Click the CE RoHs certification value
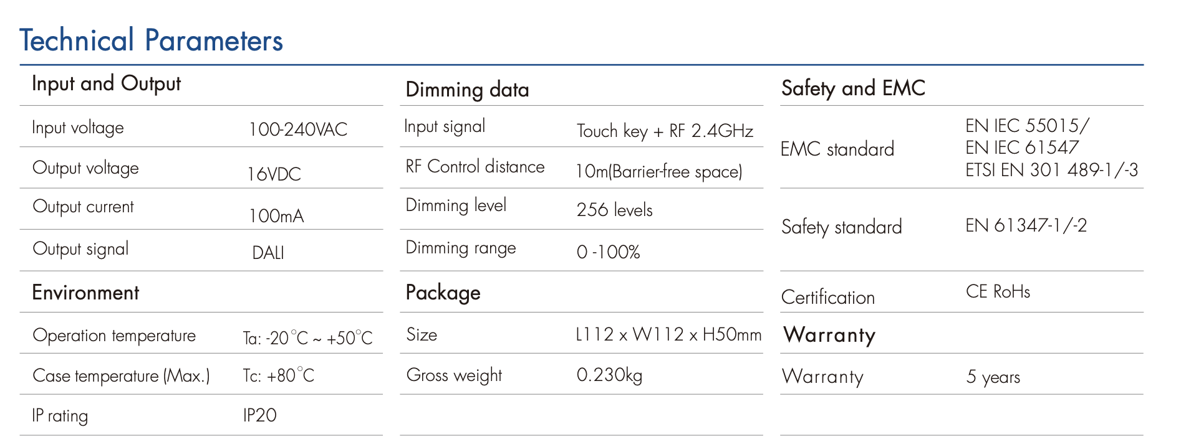The image size is (1181, 447). tap(998, 291)
